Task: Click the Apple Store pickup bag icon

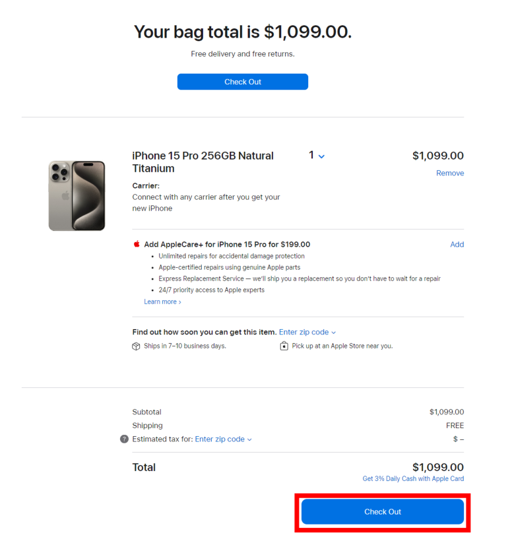Action: tap(284, 346)
